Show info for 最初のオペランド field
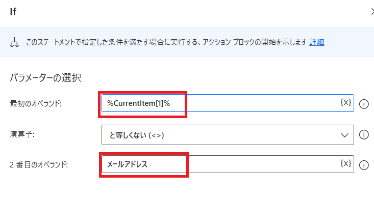 point(364,104)
